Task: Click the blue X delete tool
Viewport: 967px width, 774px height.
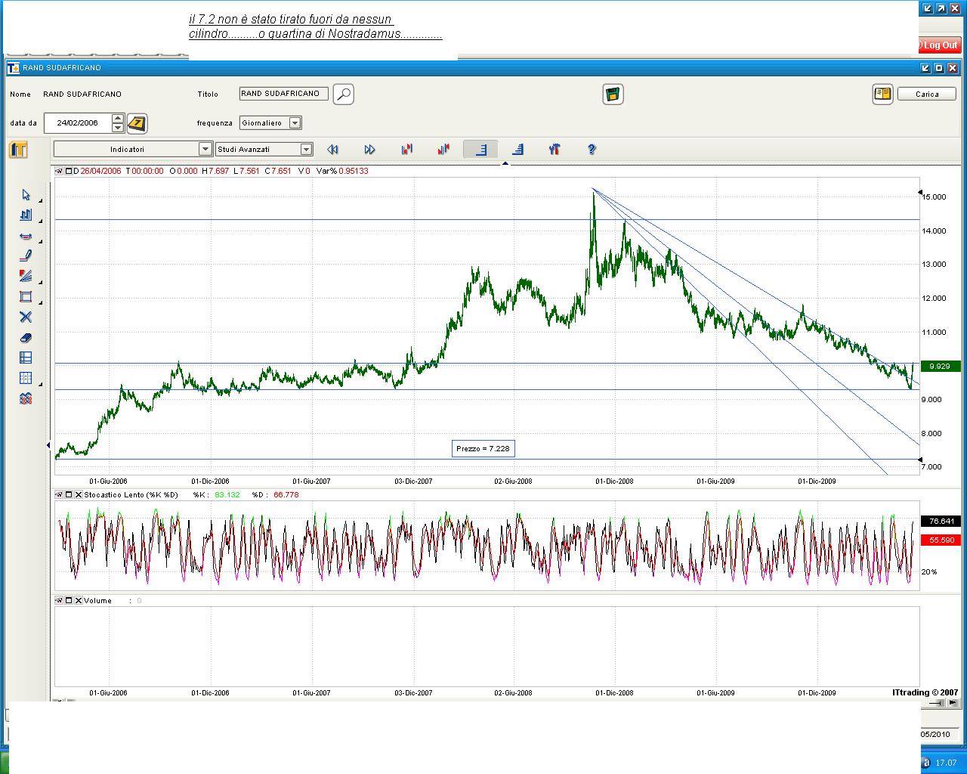Action: 26,317
